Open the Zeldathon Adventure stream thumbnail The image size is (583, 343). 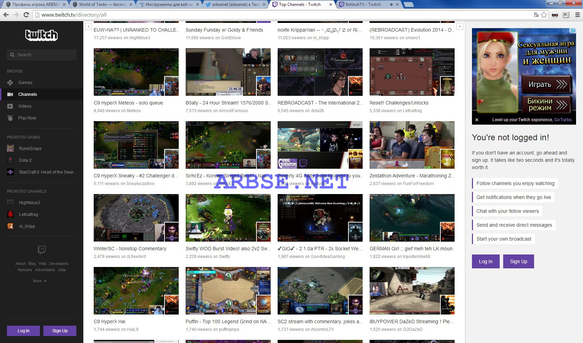pyautogui.click(x=412, y=145)
